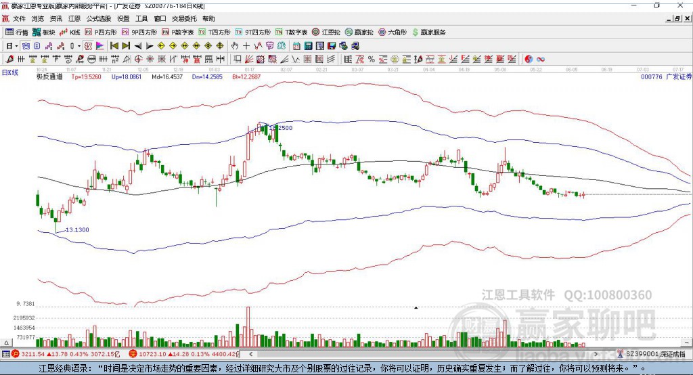Click the Md=16.4537 value

[x=167, y=76]
